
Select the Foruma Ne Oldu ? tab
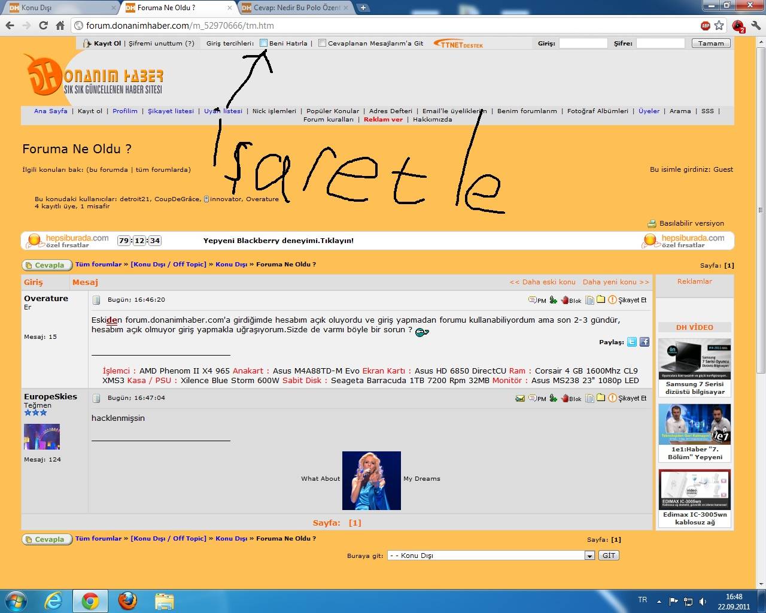coord(179,8)
